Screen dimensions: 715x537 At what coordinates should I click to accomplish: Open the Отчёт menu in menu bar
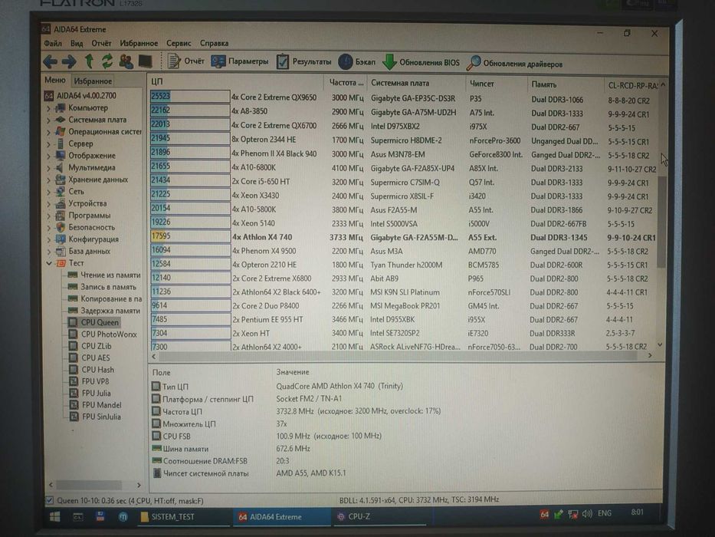(101, 44)
